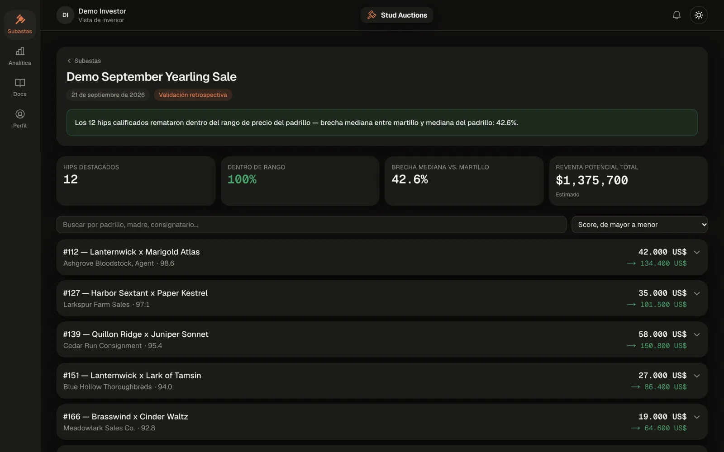Screen dimensions: 724x452
Task: Click the Reventa Potencial Total $1,375,700
Action: click(592, 180)
